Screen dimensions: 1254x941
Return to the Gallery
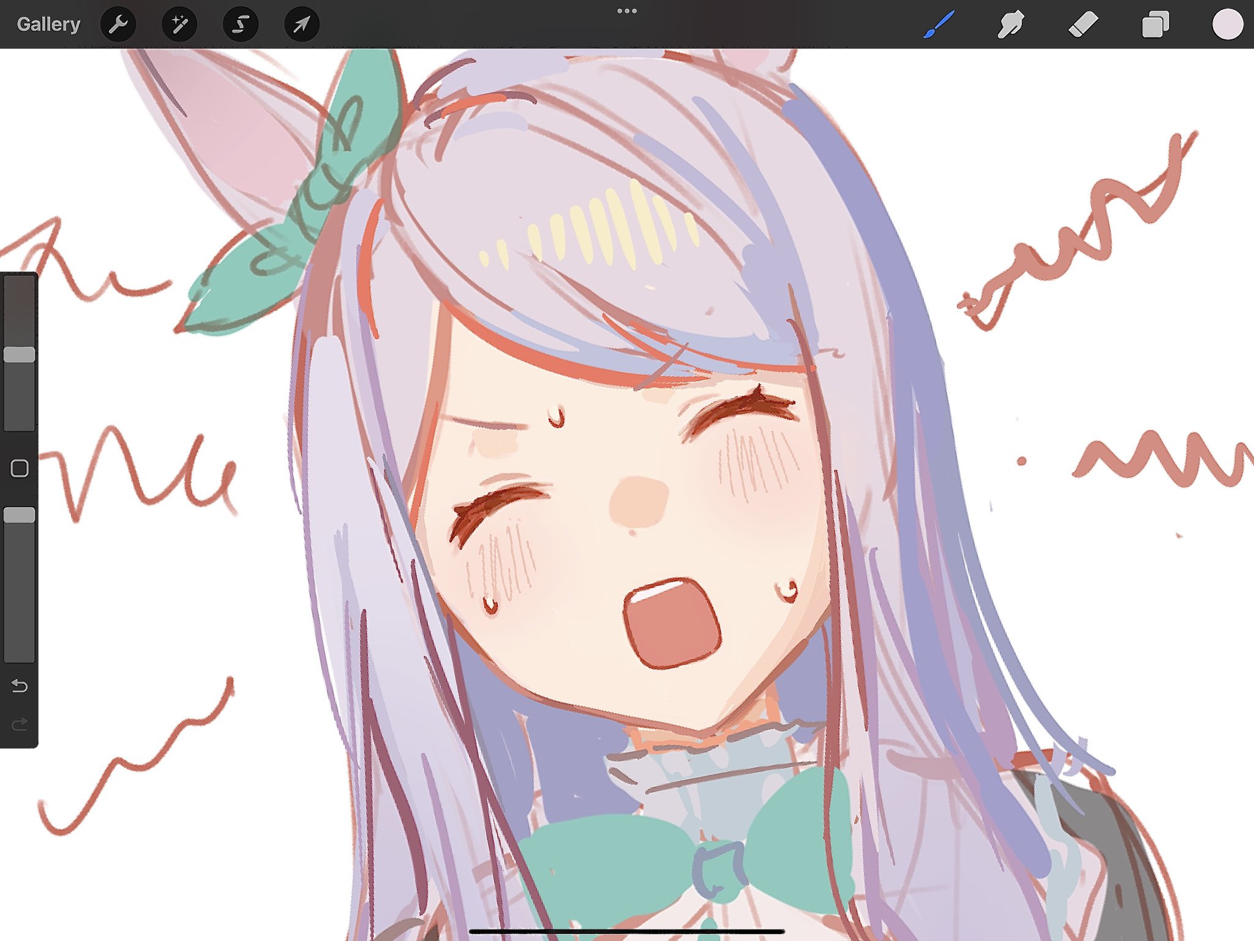pos(48,25)
